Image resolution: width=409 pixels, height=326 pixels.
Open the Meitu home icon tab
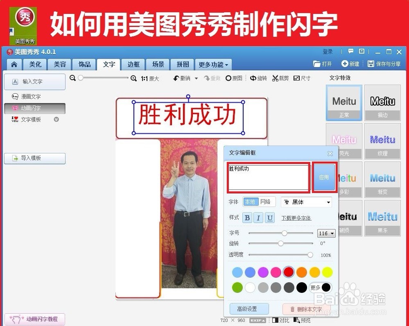click(14, 64)
